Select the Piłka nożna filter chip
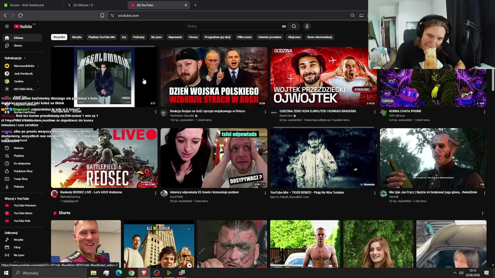 click(x=244, y=37)
